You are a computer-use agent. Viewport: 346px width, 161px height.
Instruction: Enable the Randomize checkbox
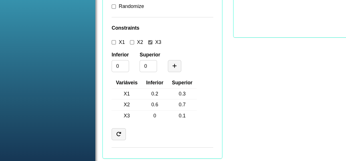114,7
